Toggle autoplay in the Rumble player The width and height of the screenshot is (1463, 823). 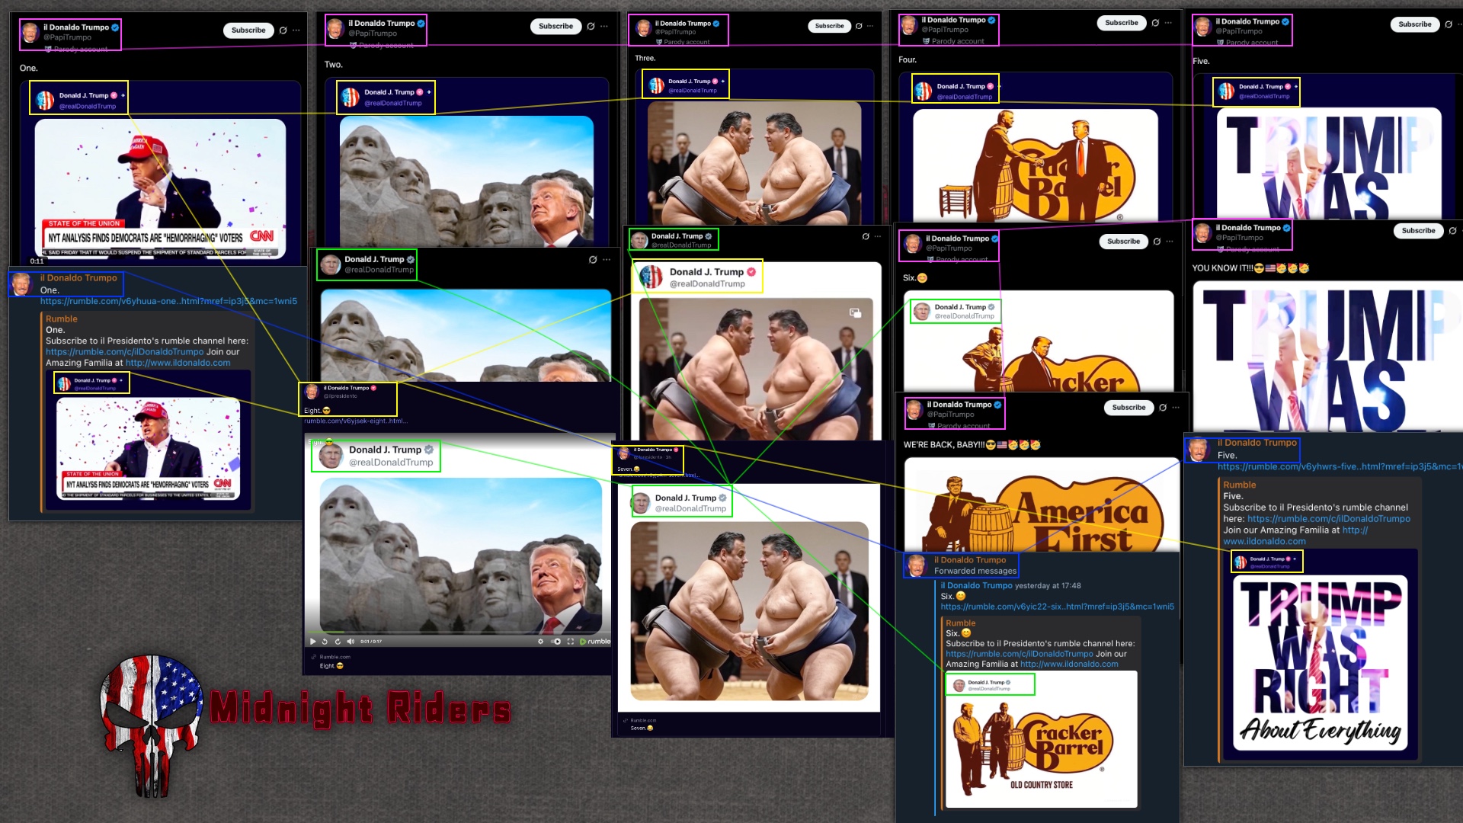[x=557, y=642]
